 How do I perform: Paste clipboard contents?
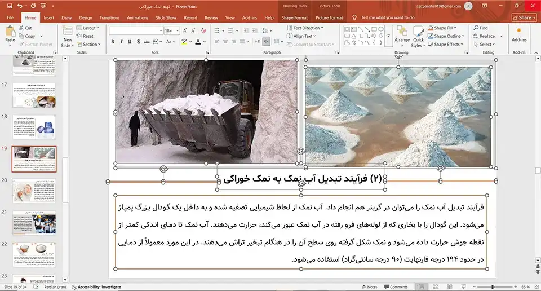coord(10,36)
